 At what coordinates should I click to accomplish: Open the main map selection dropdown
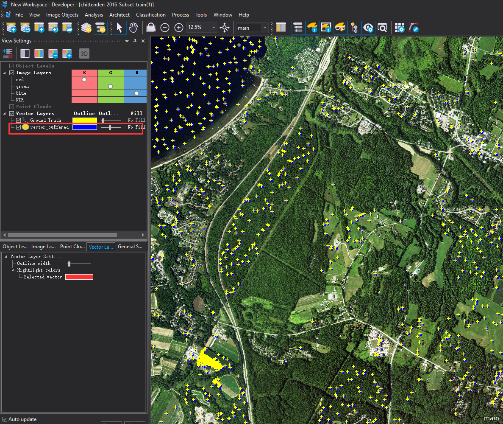pos(265,28)
